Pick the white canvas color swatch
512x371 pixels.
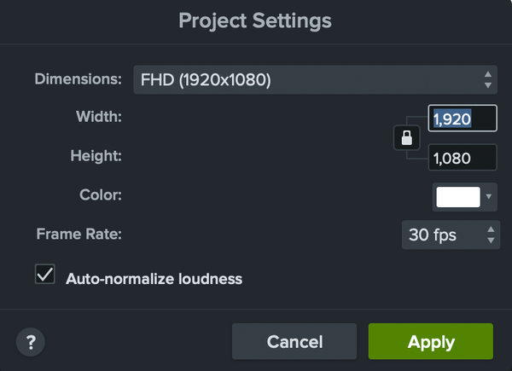(x=458, y=196)
